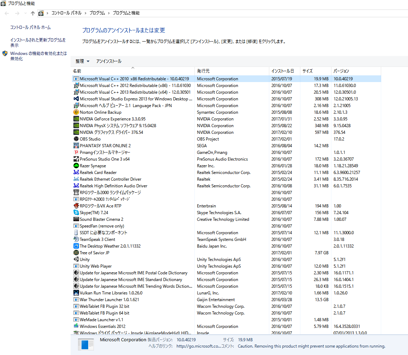The width and height of the screenshot is (408, 355).
Task: Select the TeamSpeak 3 Client icon
Action: (x=76, y=239)
